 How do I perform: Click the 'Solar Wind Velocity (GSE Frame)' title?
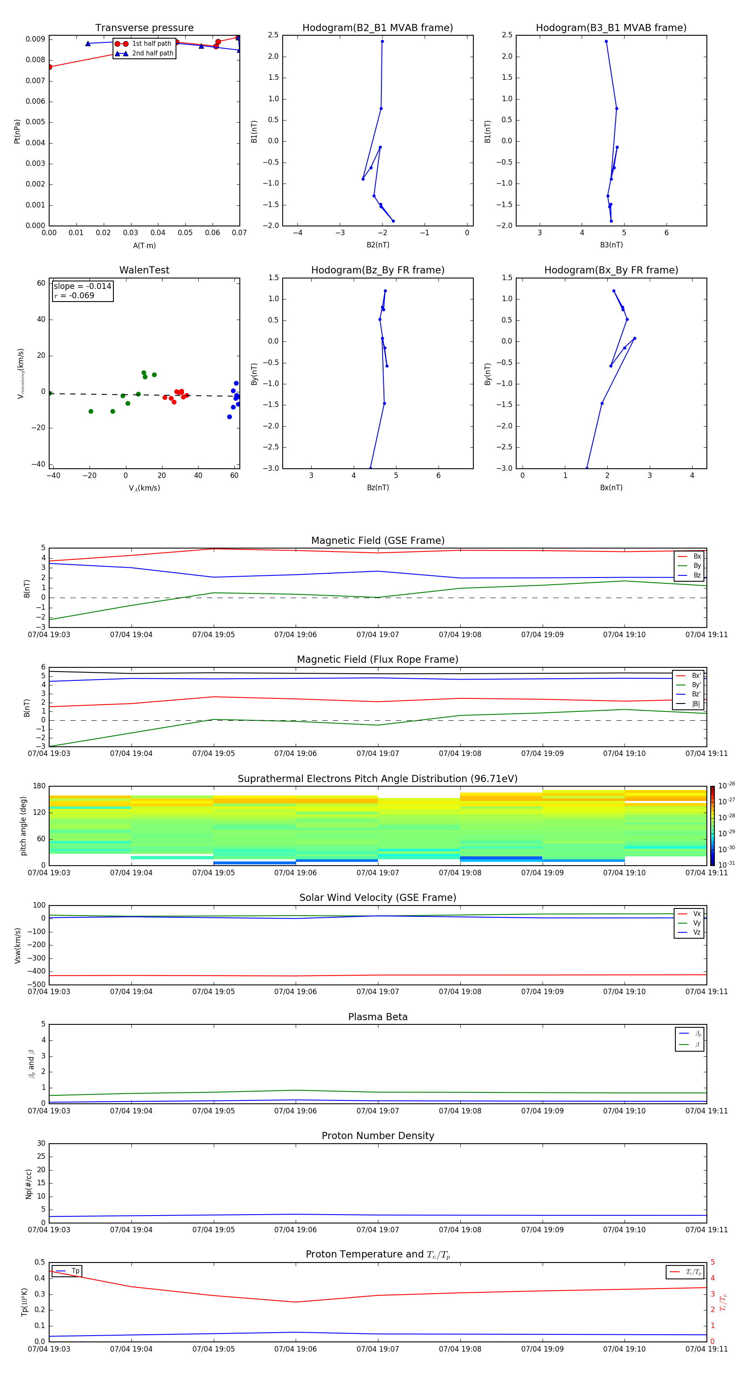click(x=378, y=898)
